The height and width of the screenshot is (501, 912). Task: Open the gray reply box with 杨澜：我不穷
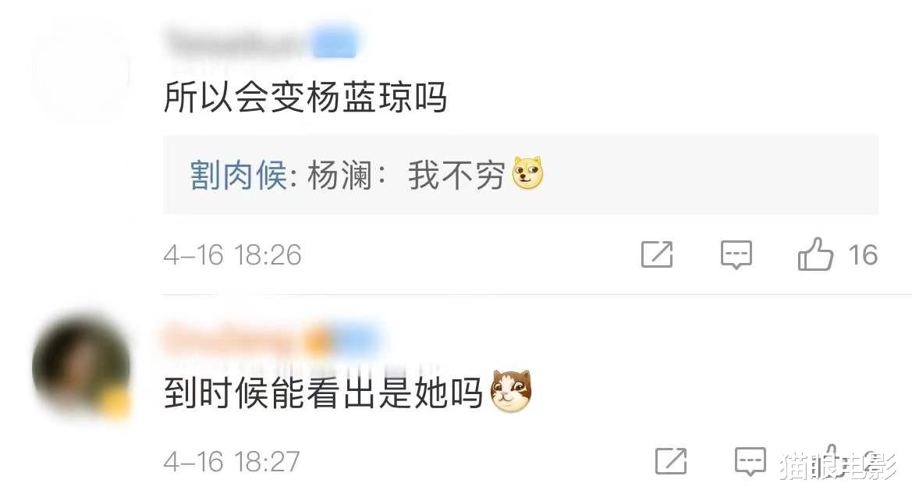(520, 175)
